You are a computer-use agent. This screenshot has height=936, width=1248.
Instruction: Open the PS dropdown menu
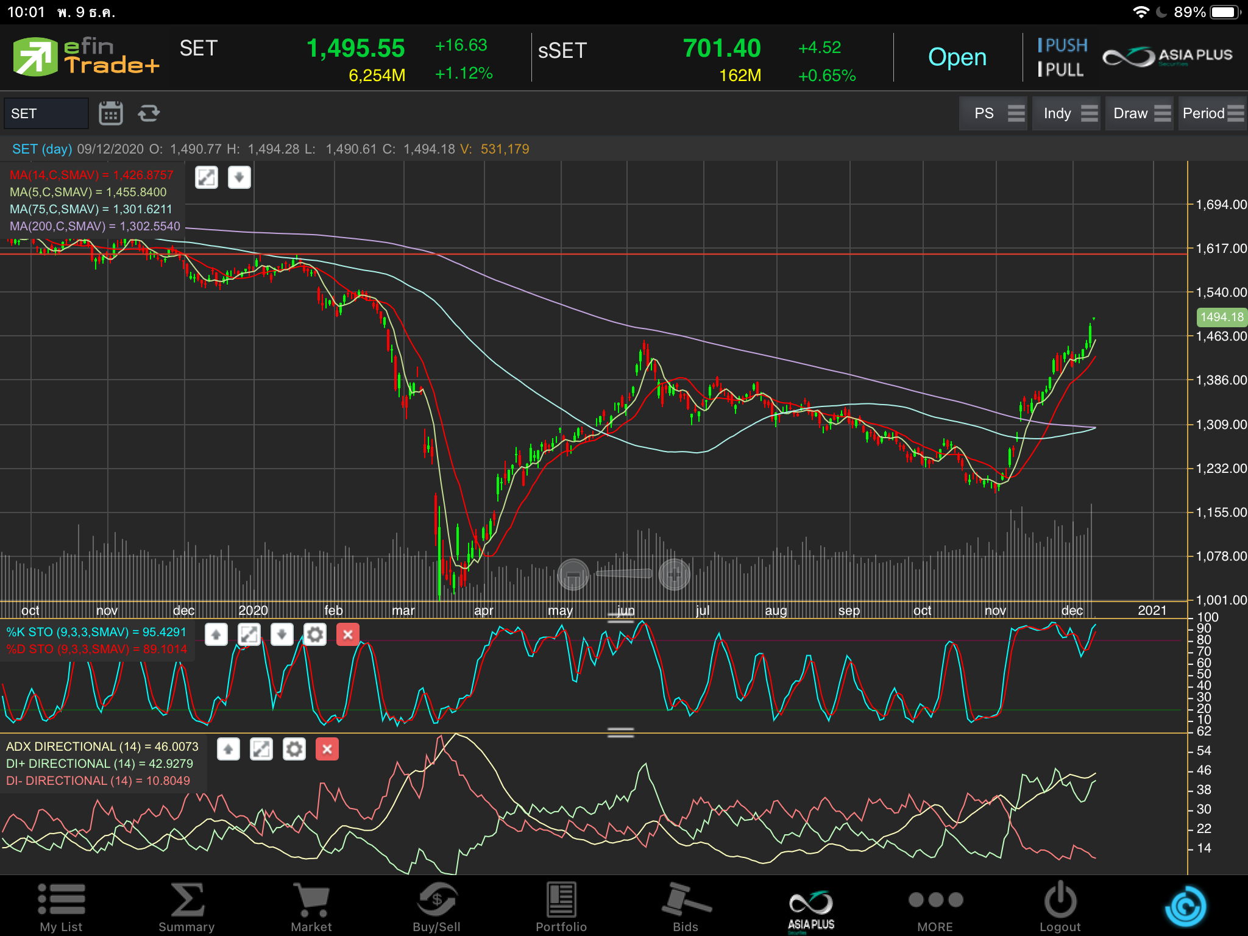993,113
